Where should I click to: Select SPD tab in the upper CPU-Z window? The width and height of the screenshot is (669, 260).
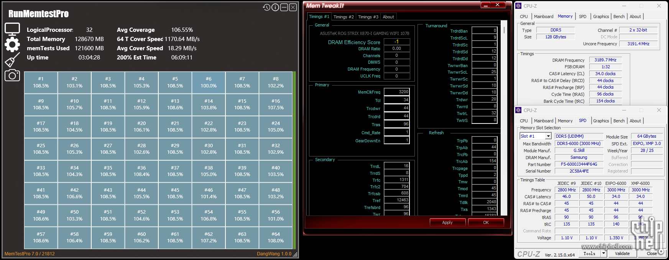click(x=582, y=16)
